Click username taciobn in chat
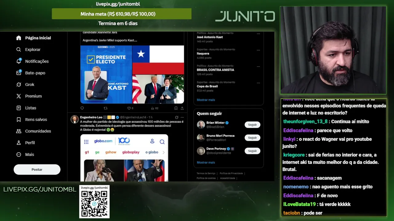Screen dimensions: 394x221 pos(292,213)
